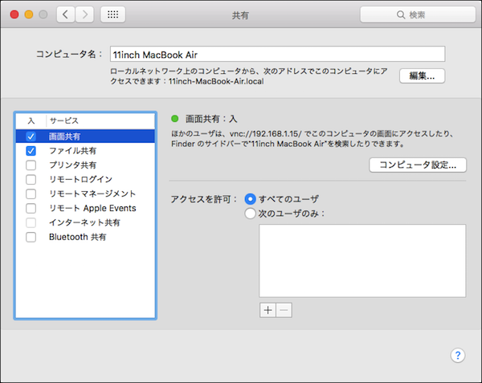
Task: Enable the リモート Apple Events checkbox
Action: click(x=31, y=208)
